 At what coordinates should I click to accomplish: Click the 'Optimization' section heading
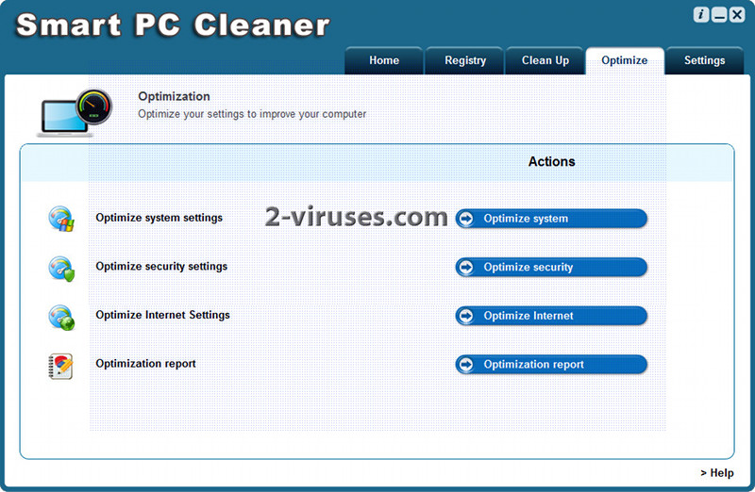[174, 96]
